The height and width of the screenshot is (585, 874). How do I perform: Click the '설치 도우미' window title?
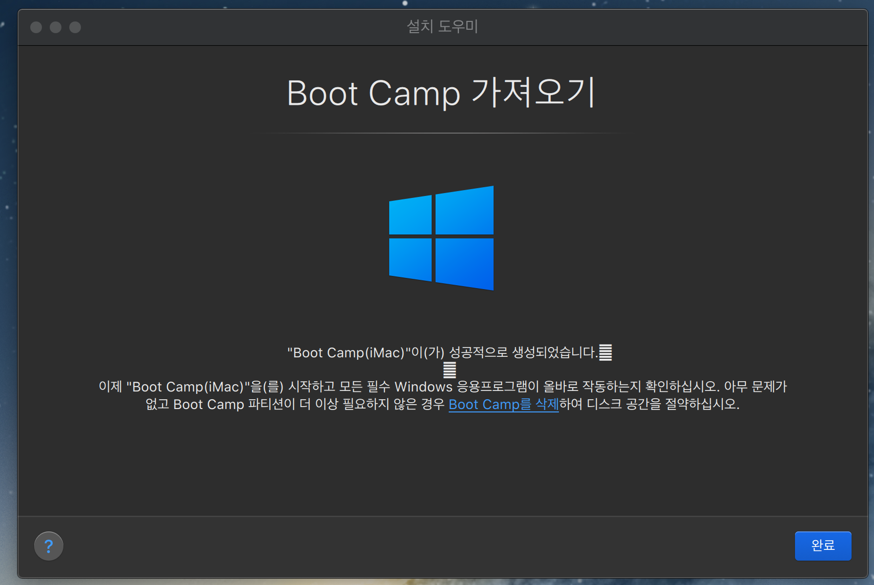442,26
